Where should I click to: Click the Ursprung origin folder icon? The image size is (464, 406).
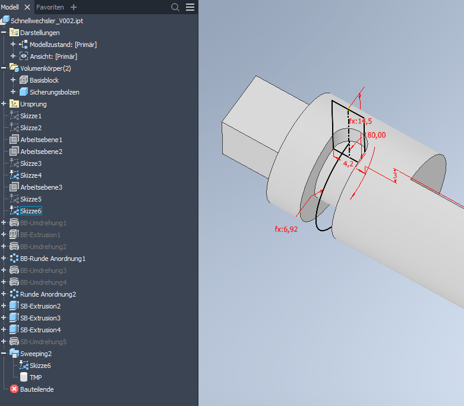point(15,104)
